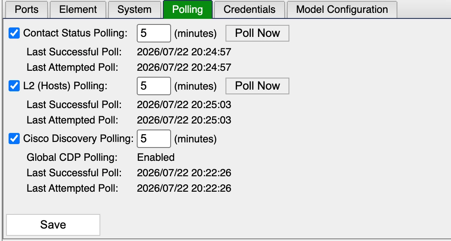Disable the L2 (Hosts) Polling checkbox
The image size is (451, 241).
14,86
